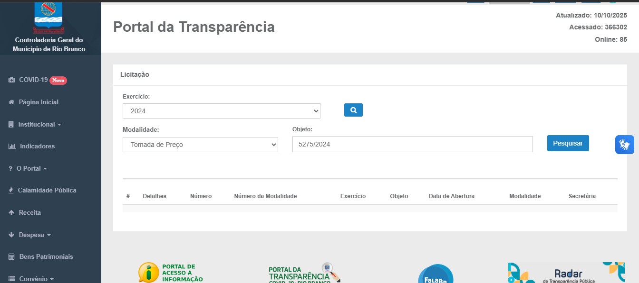Image resolution: width=639 pixels, height=283 pixels.
Task: Open Indicadores from the sidebar
Action: [x=37, y=146]
